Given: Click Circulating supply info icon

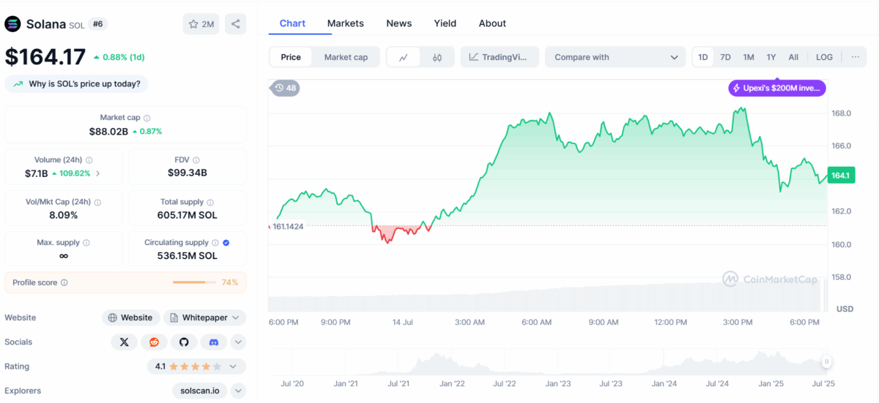Looking at the screenshot, I should pyautogui.click(x=215, y=243).
